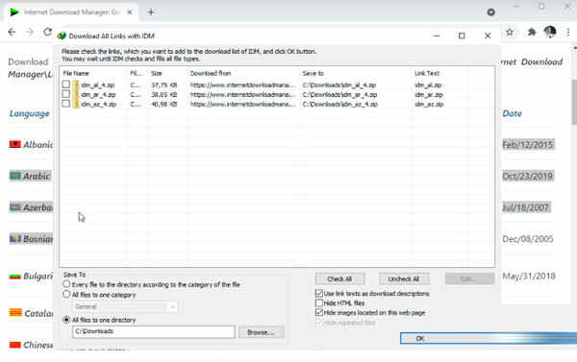This screenshot has width=577, height=362.
Task: Close the Internet Download Manager tab
Action: click(130, 12)
